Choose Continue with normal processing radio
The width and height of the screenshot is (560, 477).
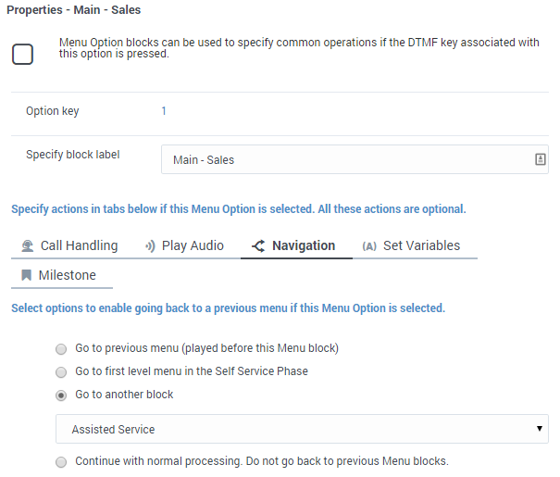click(61, 461)
